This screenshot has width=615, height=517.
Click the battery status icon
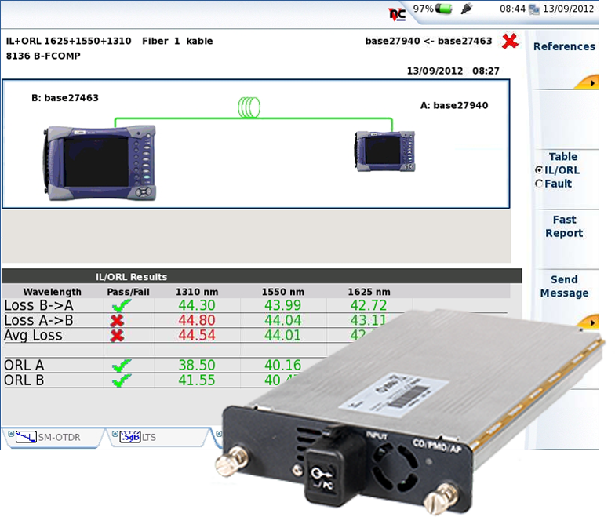446,9
